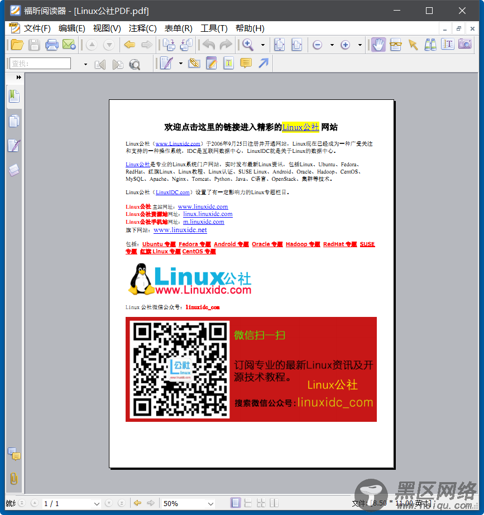Screen dimensions: 484x515
Task: Activate the Hand tool
Action: click(x=378, y=44)
